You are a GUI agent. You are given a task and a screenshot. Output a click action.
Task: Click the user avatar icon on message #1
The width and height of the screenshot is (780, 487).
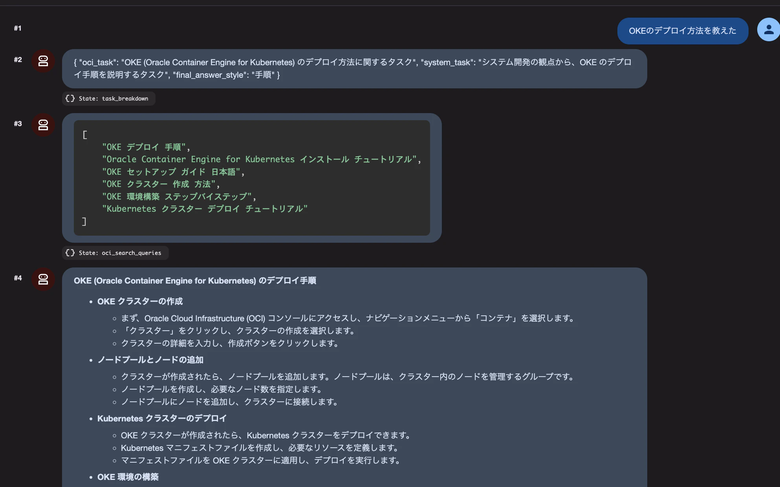click(769, 29)
